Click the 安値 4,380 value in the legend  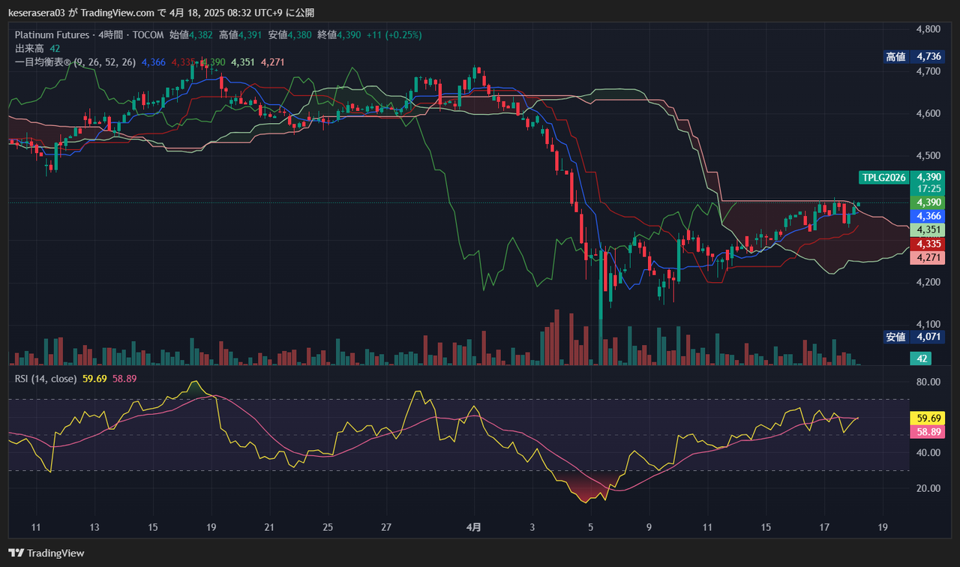click(291, 34)
